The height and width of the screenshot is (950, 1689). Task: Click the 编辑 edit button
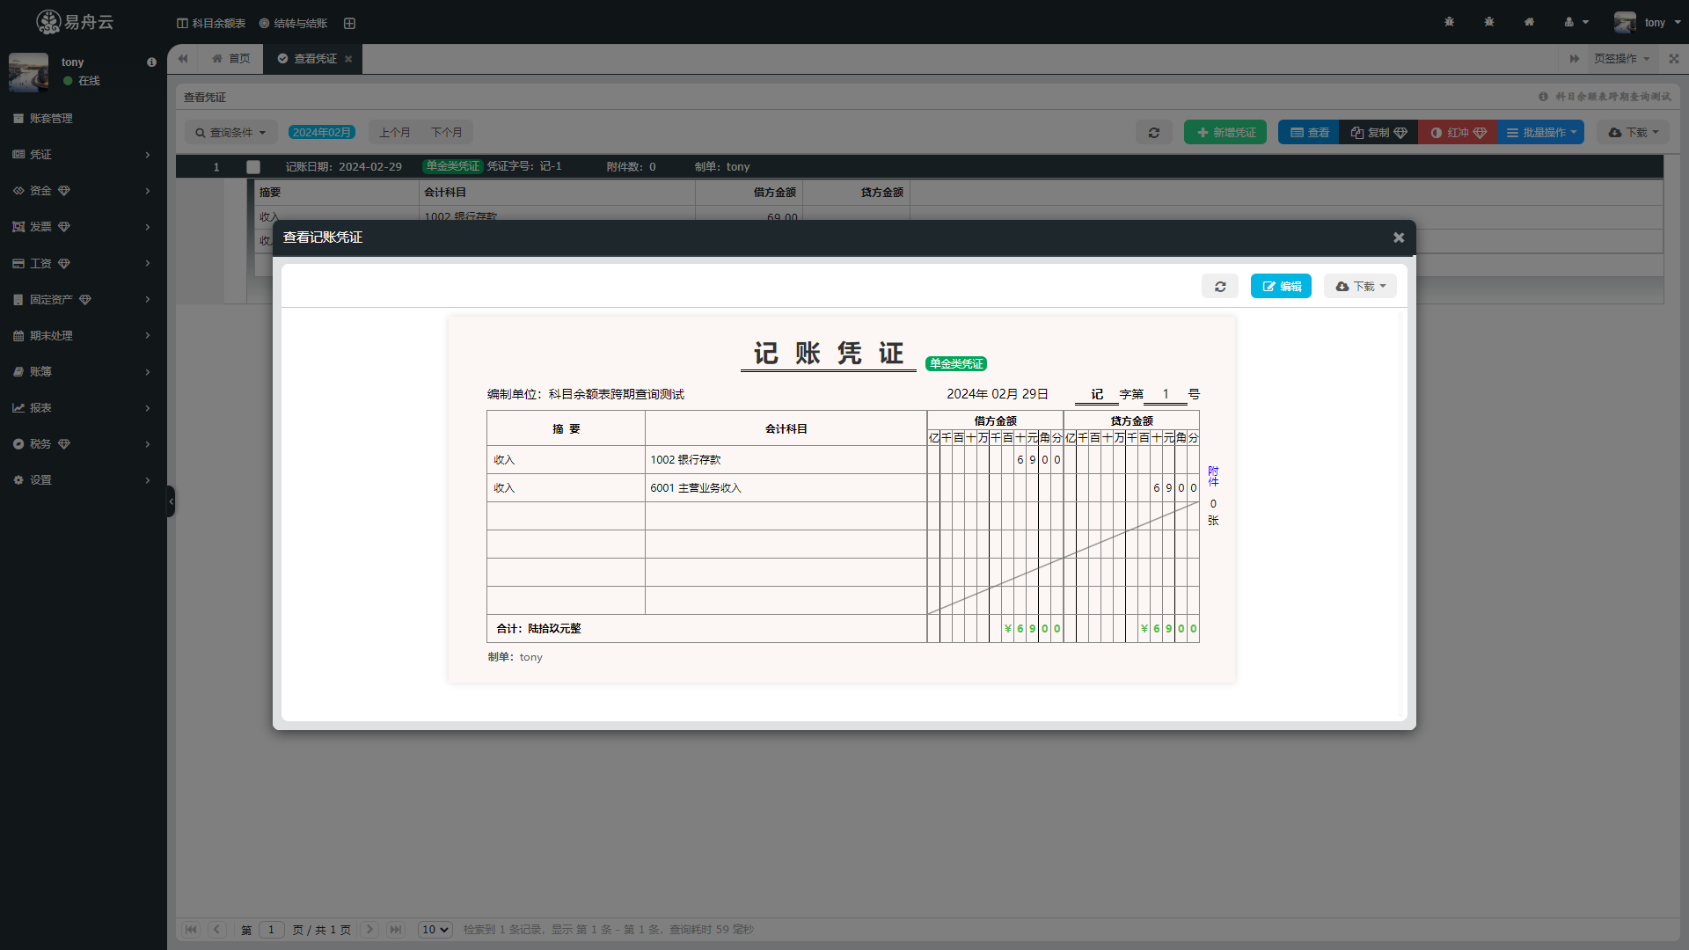click(1281, 287)
